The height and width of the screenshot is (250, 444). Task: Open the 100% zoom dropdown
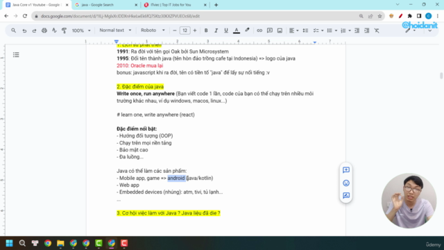coord(81,31)
